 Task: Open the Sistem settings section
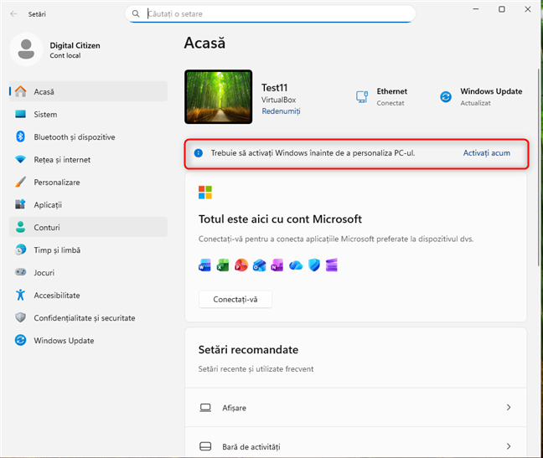click(x=88, y=114)
